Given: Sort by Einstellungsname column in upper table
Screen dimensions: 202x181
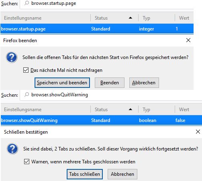Looking at the screenshot, I should coord(45,18).
